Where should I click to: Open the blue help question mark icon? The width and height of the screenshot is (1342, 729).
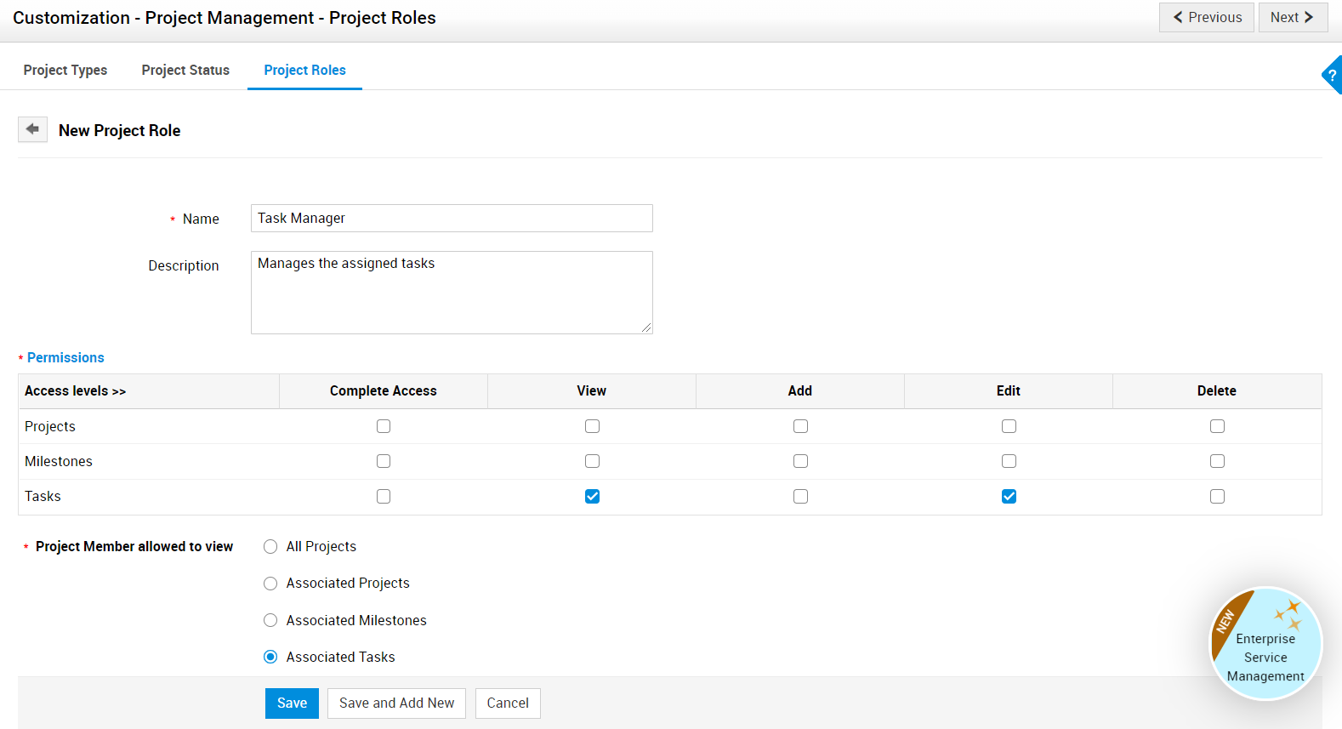tap(1332, 75)
